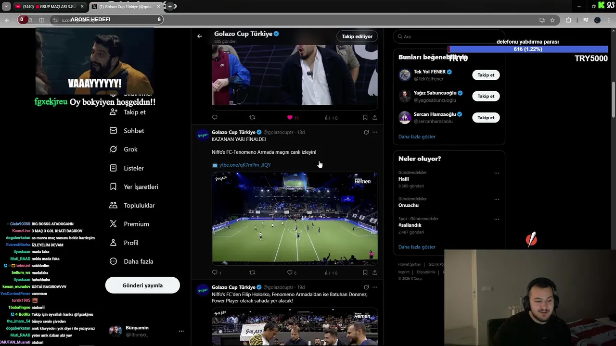Open Yer İşaretleri in sidebar
The image size is (616, 346).
tap(134, 187)
